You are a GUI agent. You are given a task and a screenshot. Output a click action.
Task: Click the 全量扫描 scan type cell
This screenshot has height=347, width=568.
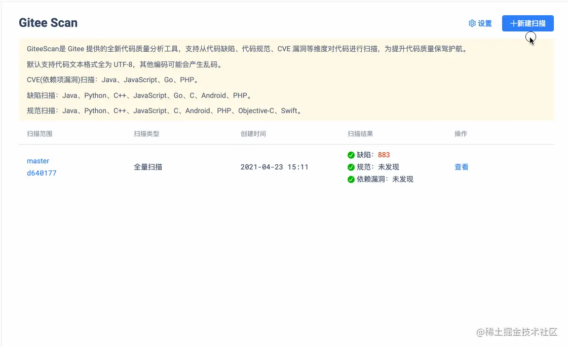(x=148, y=167)
